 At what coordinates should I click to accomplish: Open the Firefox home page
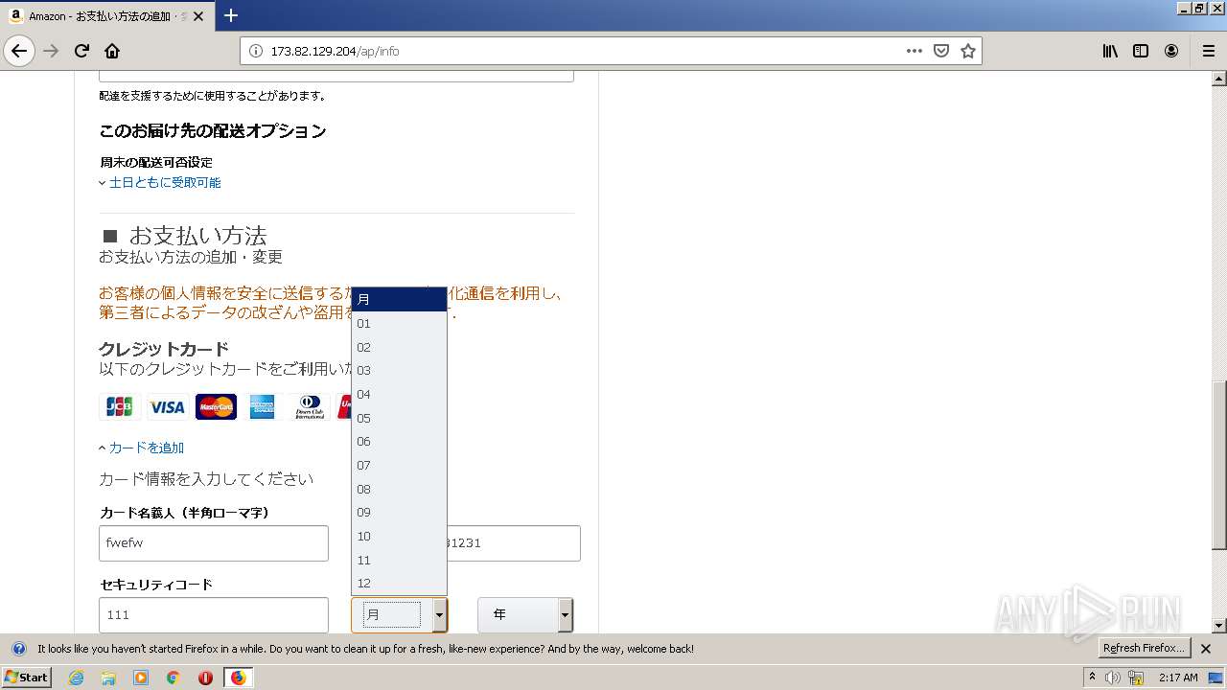112,51
